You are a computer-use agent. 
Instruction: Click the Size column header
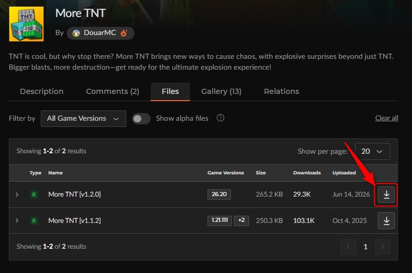pos(261,173)
